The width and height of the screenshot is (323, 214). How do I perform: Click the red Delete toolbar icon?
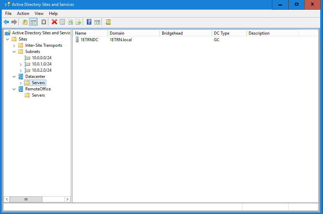54,22
